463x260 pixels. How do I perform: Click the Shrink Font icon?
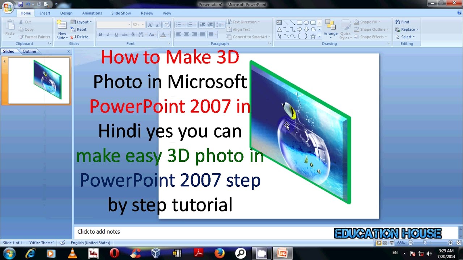[x=158, y=25]
